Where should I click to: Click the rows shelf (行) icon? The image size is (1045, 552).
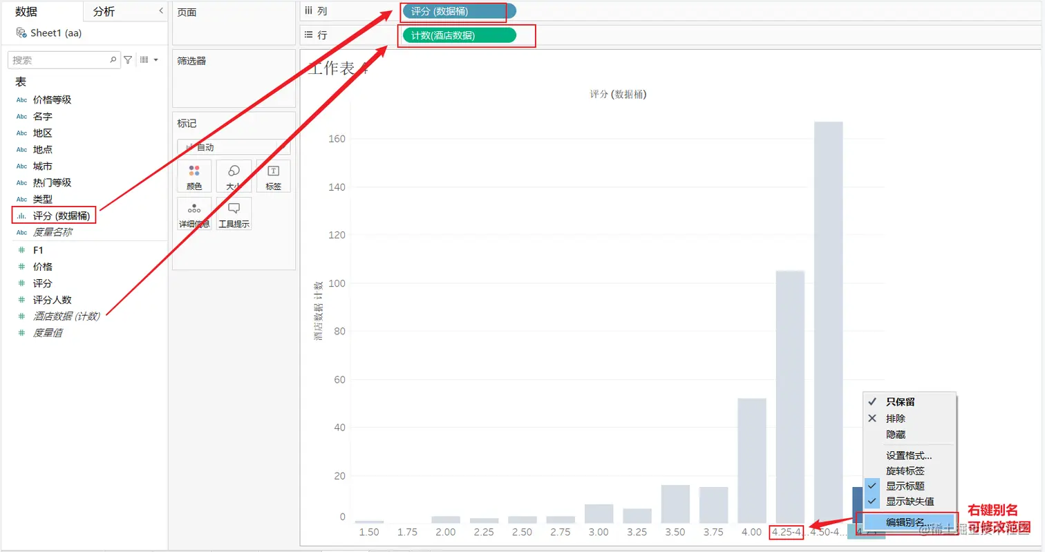point(309,35)
